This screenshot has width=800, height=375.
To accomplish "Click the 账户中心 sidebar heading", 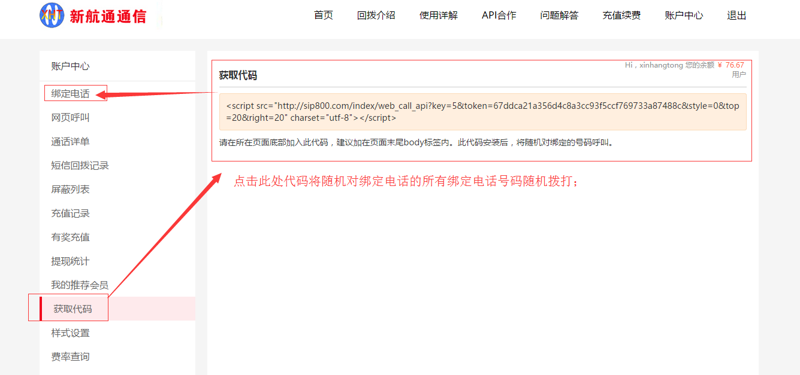I will (70, 66).
